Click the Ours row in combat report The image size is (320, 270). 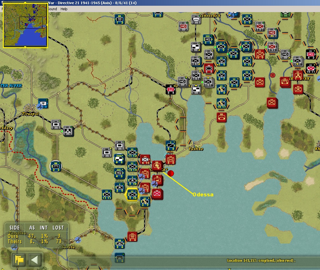[34, 236]
